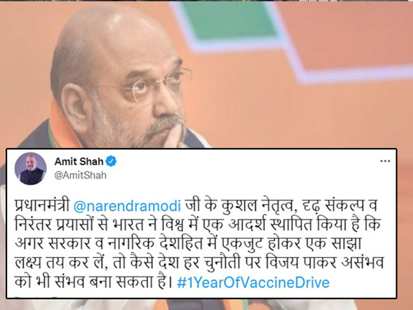
Task: Click the blue verified badge beside Amit Shah
Action: 111,161
